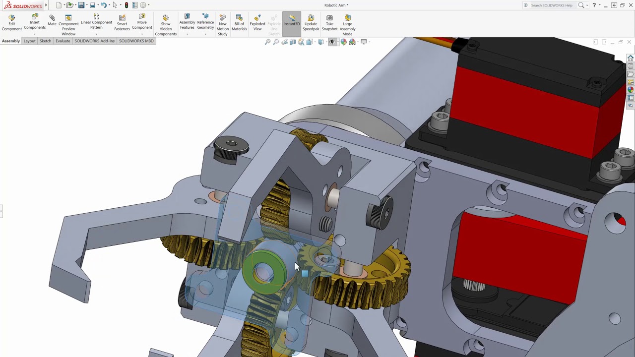635x357 pixels.
Task: Open Component Preview Window
Action: click(x=68, y=25)
